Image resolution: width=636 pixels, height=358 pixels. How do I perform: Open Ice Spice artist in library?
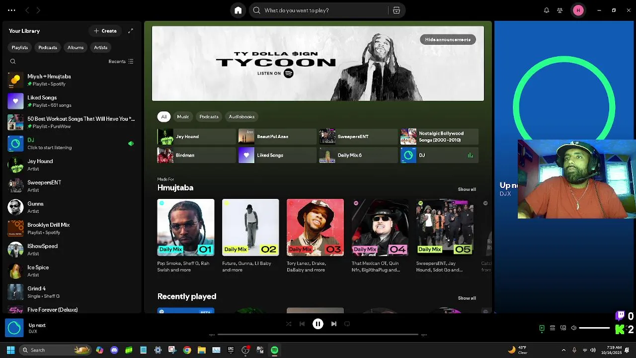click(x=72, y=271)
